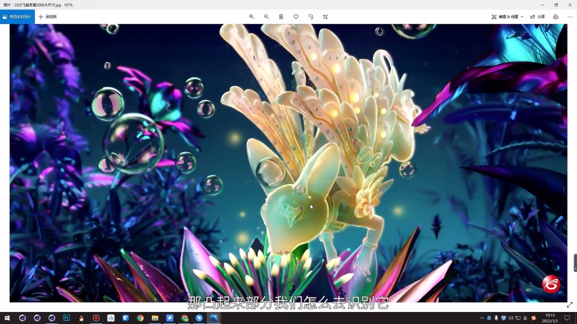Image resolution: width=577 pixels, height=324 pixels.
Task: Open Photoshop from the taskbar
Action: pos(66,318)
